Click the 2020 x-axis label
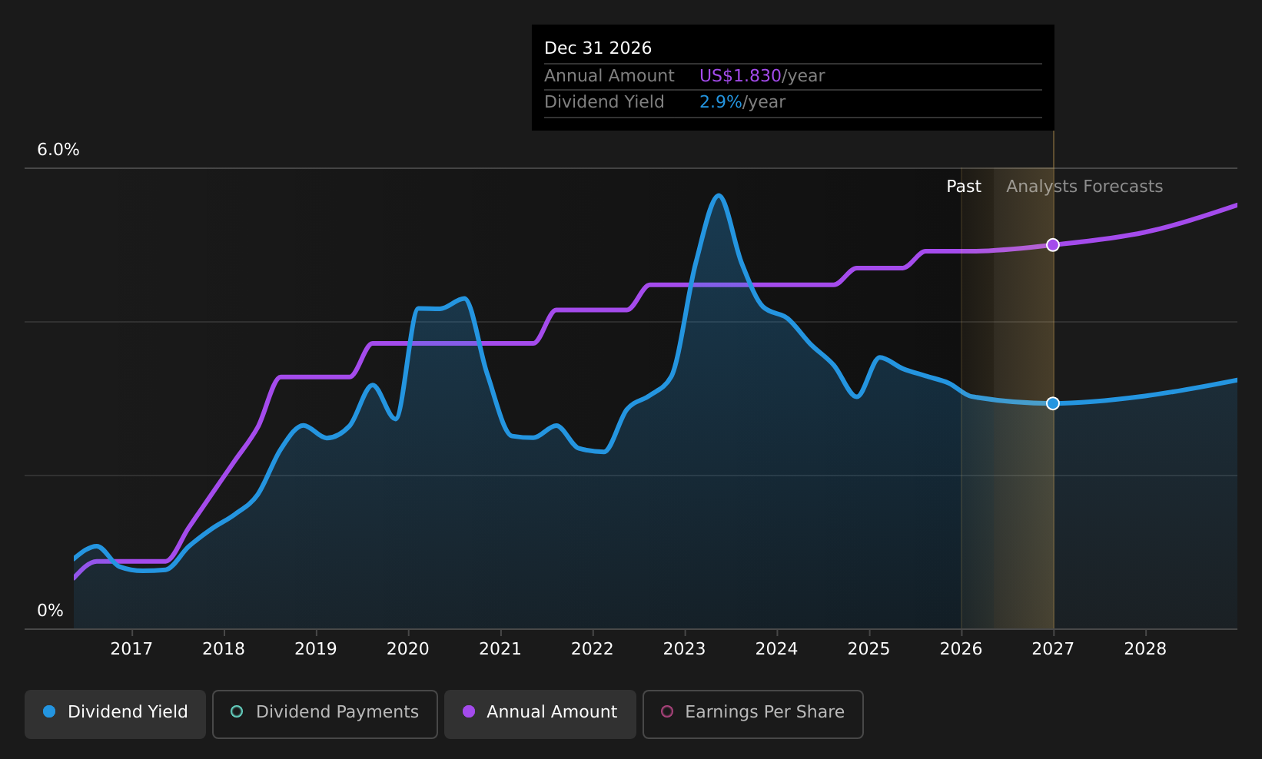Screen dimensions: 1262x759 tap(408, 649)
